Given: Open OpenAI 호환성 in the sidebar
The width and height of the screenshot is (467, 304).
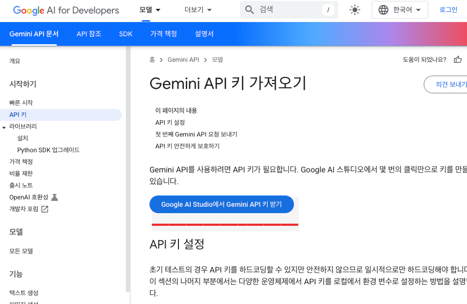Looking at the screenshot, I should click(x=29, y=197).
